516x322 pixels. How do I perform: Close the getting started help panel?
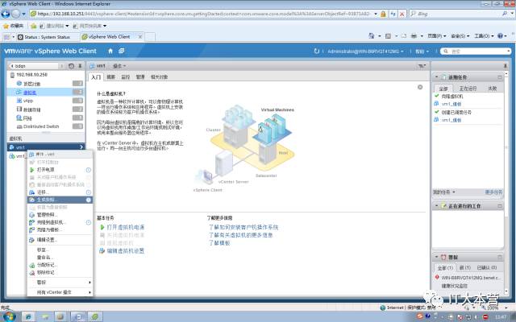tap(420, 87)
